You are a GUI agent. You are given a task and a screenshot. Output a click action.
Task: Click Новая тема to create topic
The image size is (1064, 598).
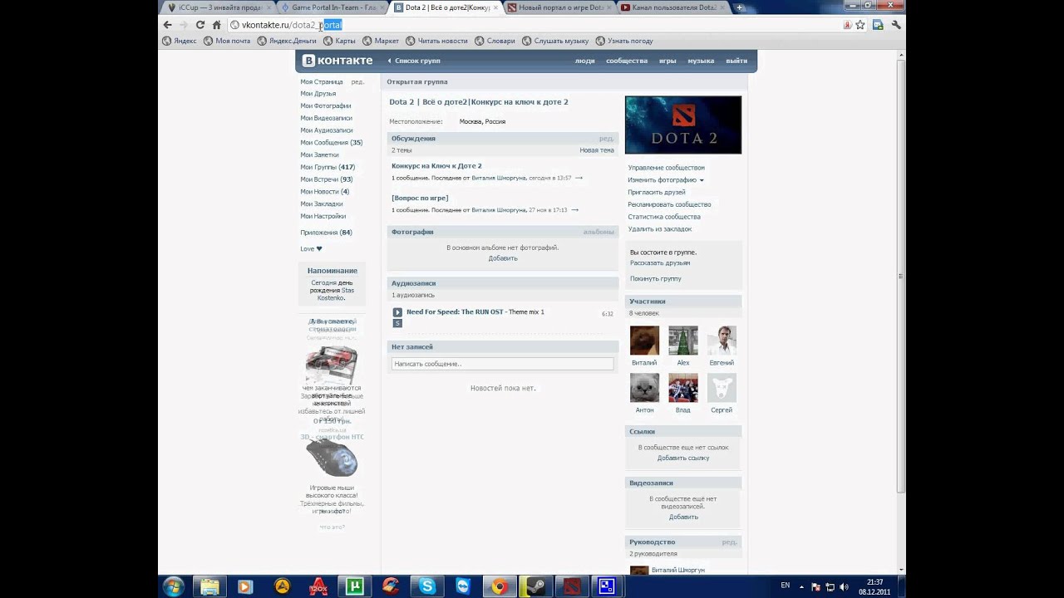coord(597,150)
